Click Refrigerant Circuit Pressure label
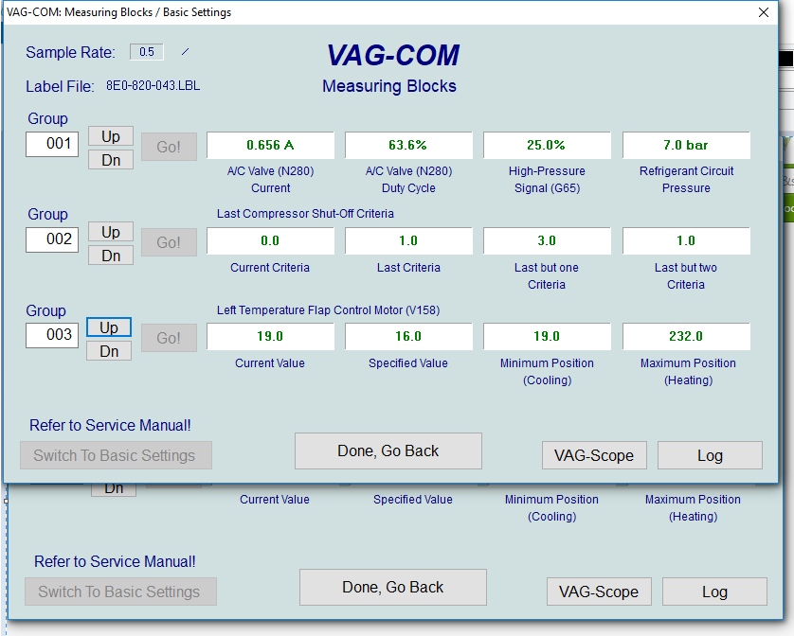Image resolution: width=794 pixels, height=636 pixels. click(686, 179)
